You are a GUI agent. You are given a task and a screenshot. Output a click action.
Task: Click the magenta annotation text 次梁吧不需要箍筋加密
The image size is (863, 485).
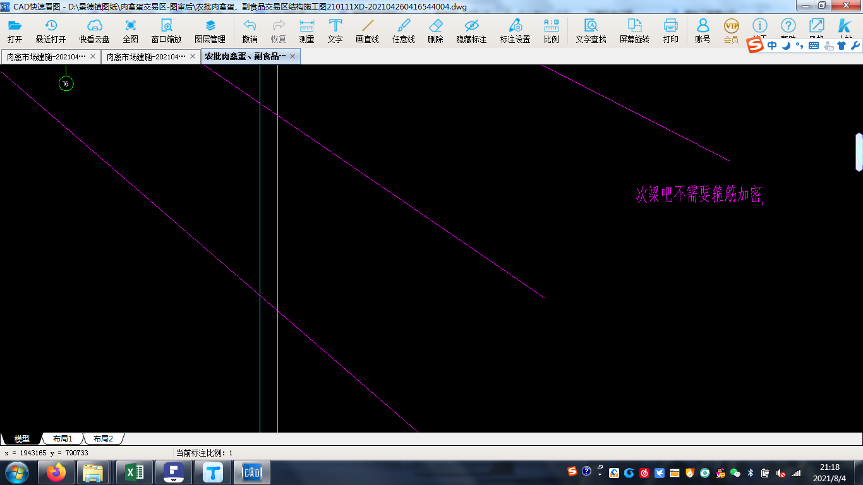click(x=700, y=195)
